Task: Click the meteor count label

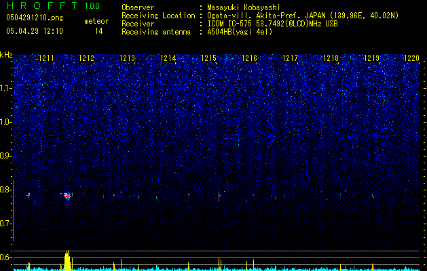Action: coord(96,21)
